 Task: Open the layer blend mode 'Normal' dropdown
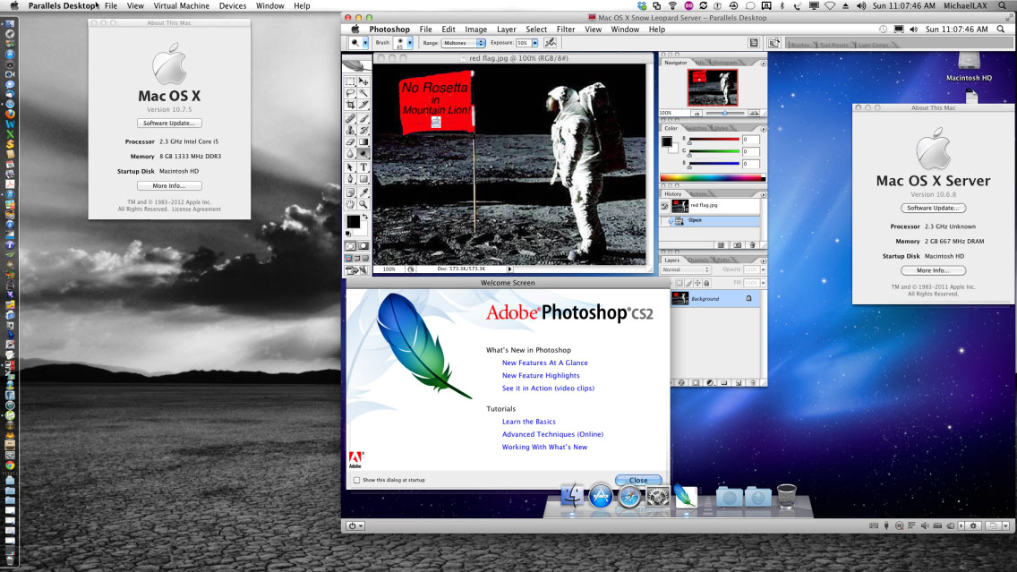685,269
